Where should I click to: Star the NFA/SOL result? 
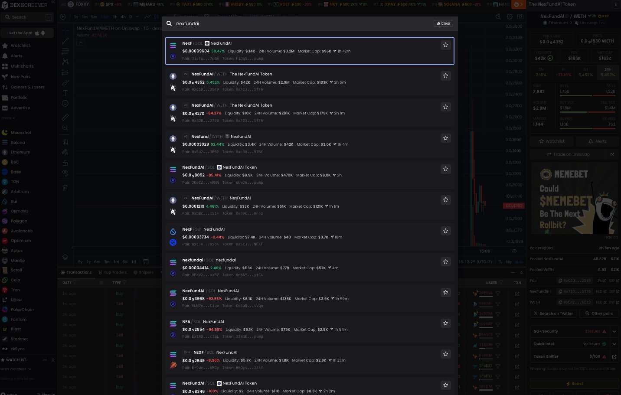click(x=445, y=323)
